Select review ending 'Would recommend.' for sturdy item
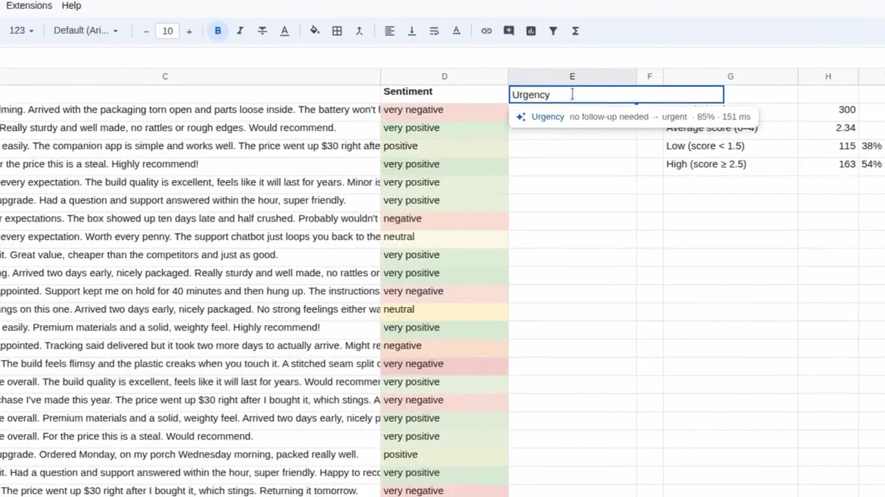The width and height of the screenshot is (885, 497). (x=190, y=128)
